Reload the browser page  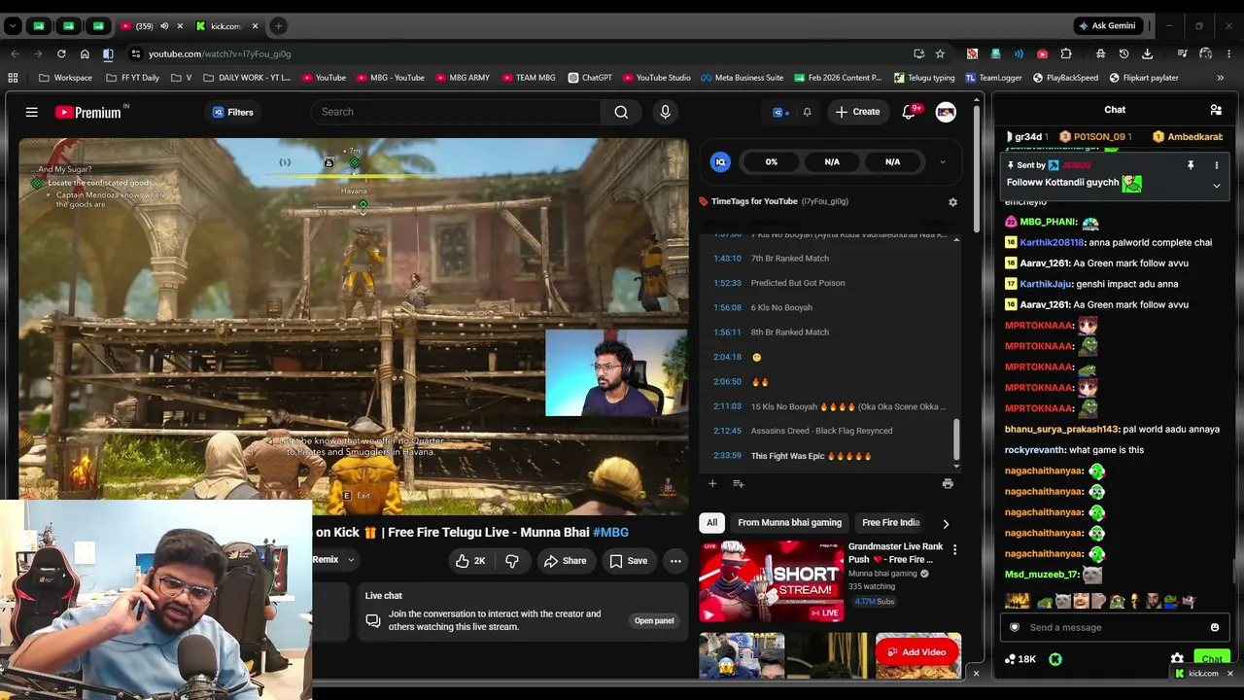(x=61, y=53)
